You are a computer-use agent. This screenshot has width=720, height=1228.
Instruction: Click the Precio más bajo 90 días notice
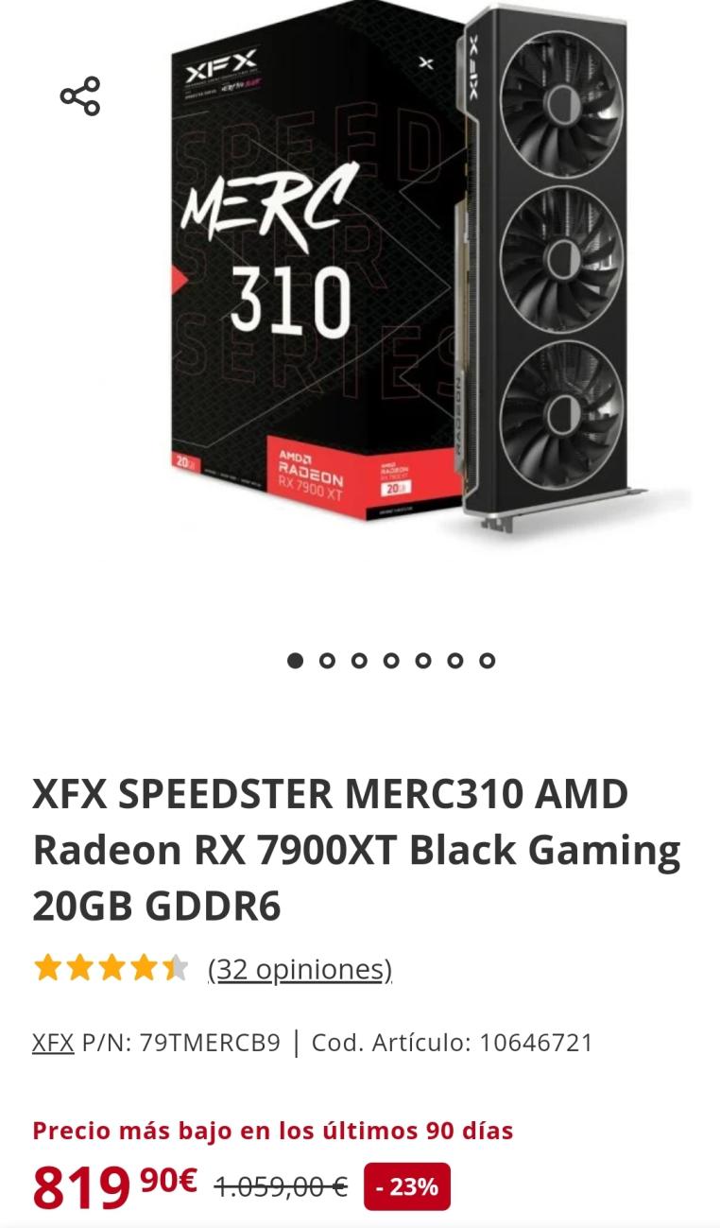(273, 1131)
